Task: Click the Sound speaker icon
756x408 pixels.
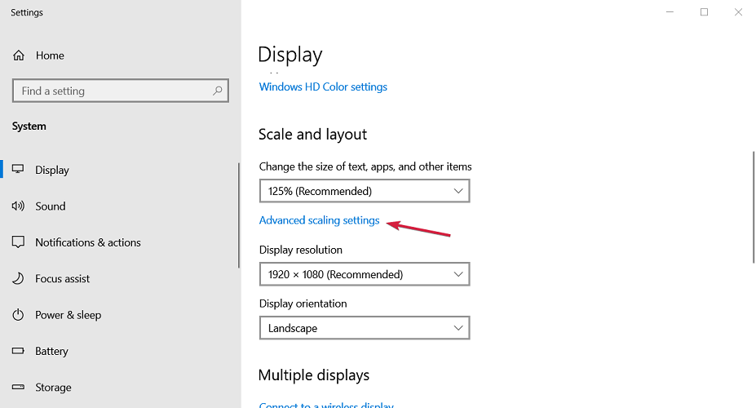Action: coord(18,206)
